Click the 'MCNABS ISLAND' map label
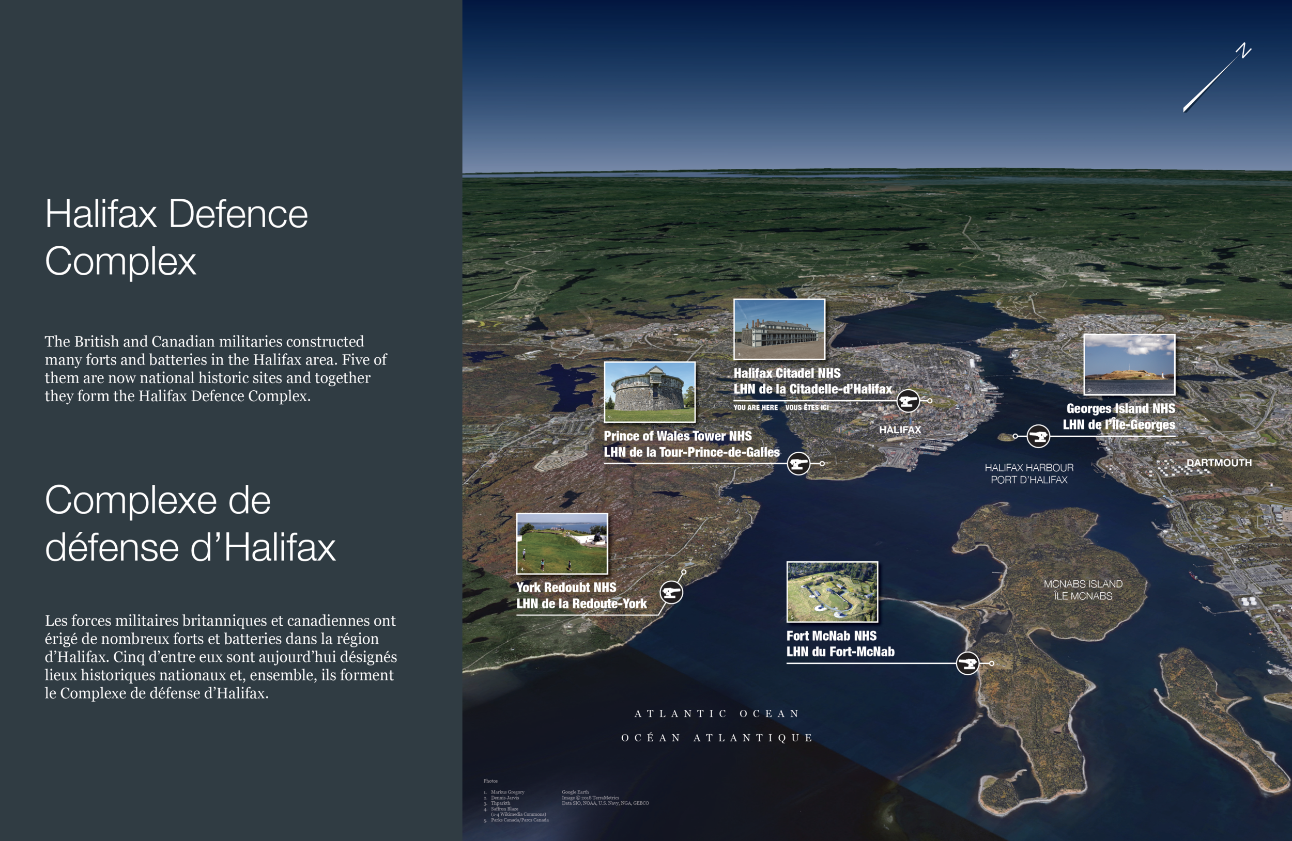Viewport: 1292px width, 841px height. click(x=1083, y=584)
